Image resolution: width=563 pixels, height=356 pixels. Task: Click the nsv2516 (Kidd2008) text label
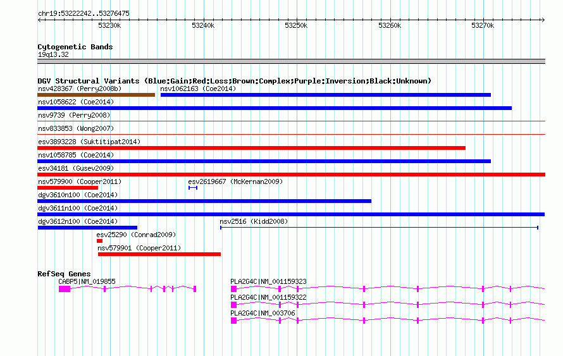point(254,221)
